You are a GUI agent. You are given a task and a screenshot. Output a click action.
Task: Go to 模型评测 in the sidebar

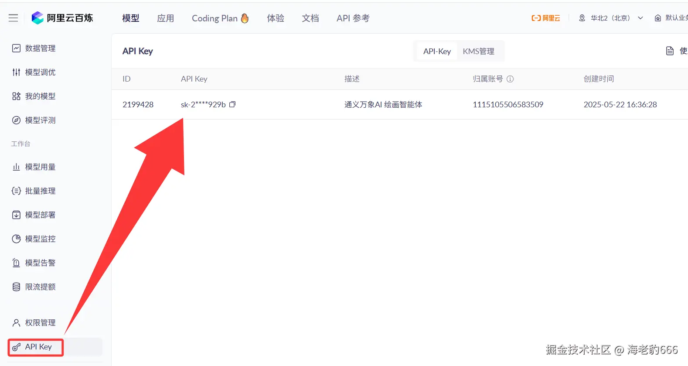40,120
